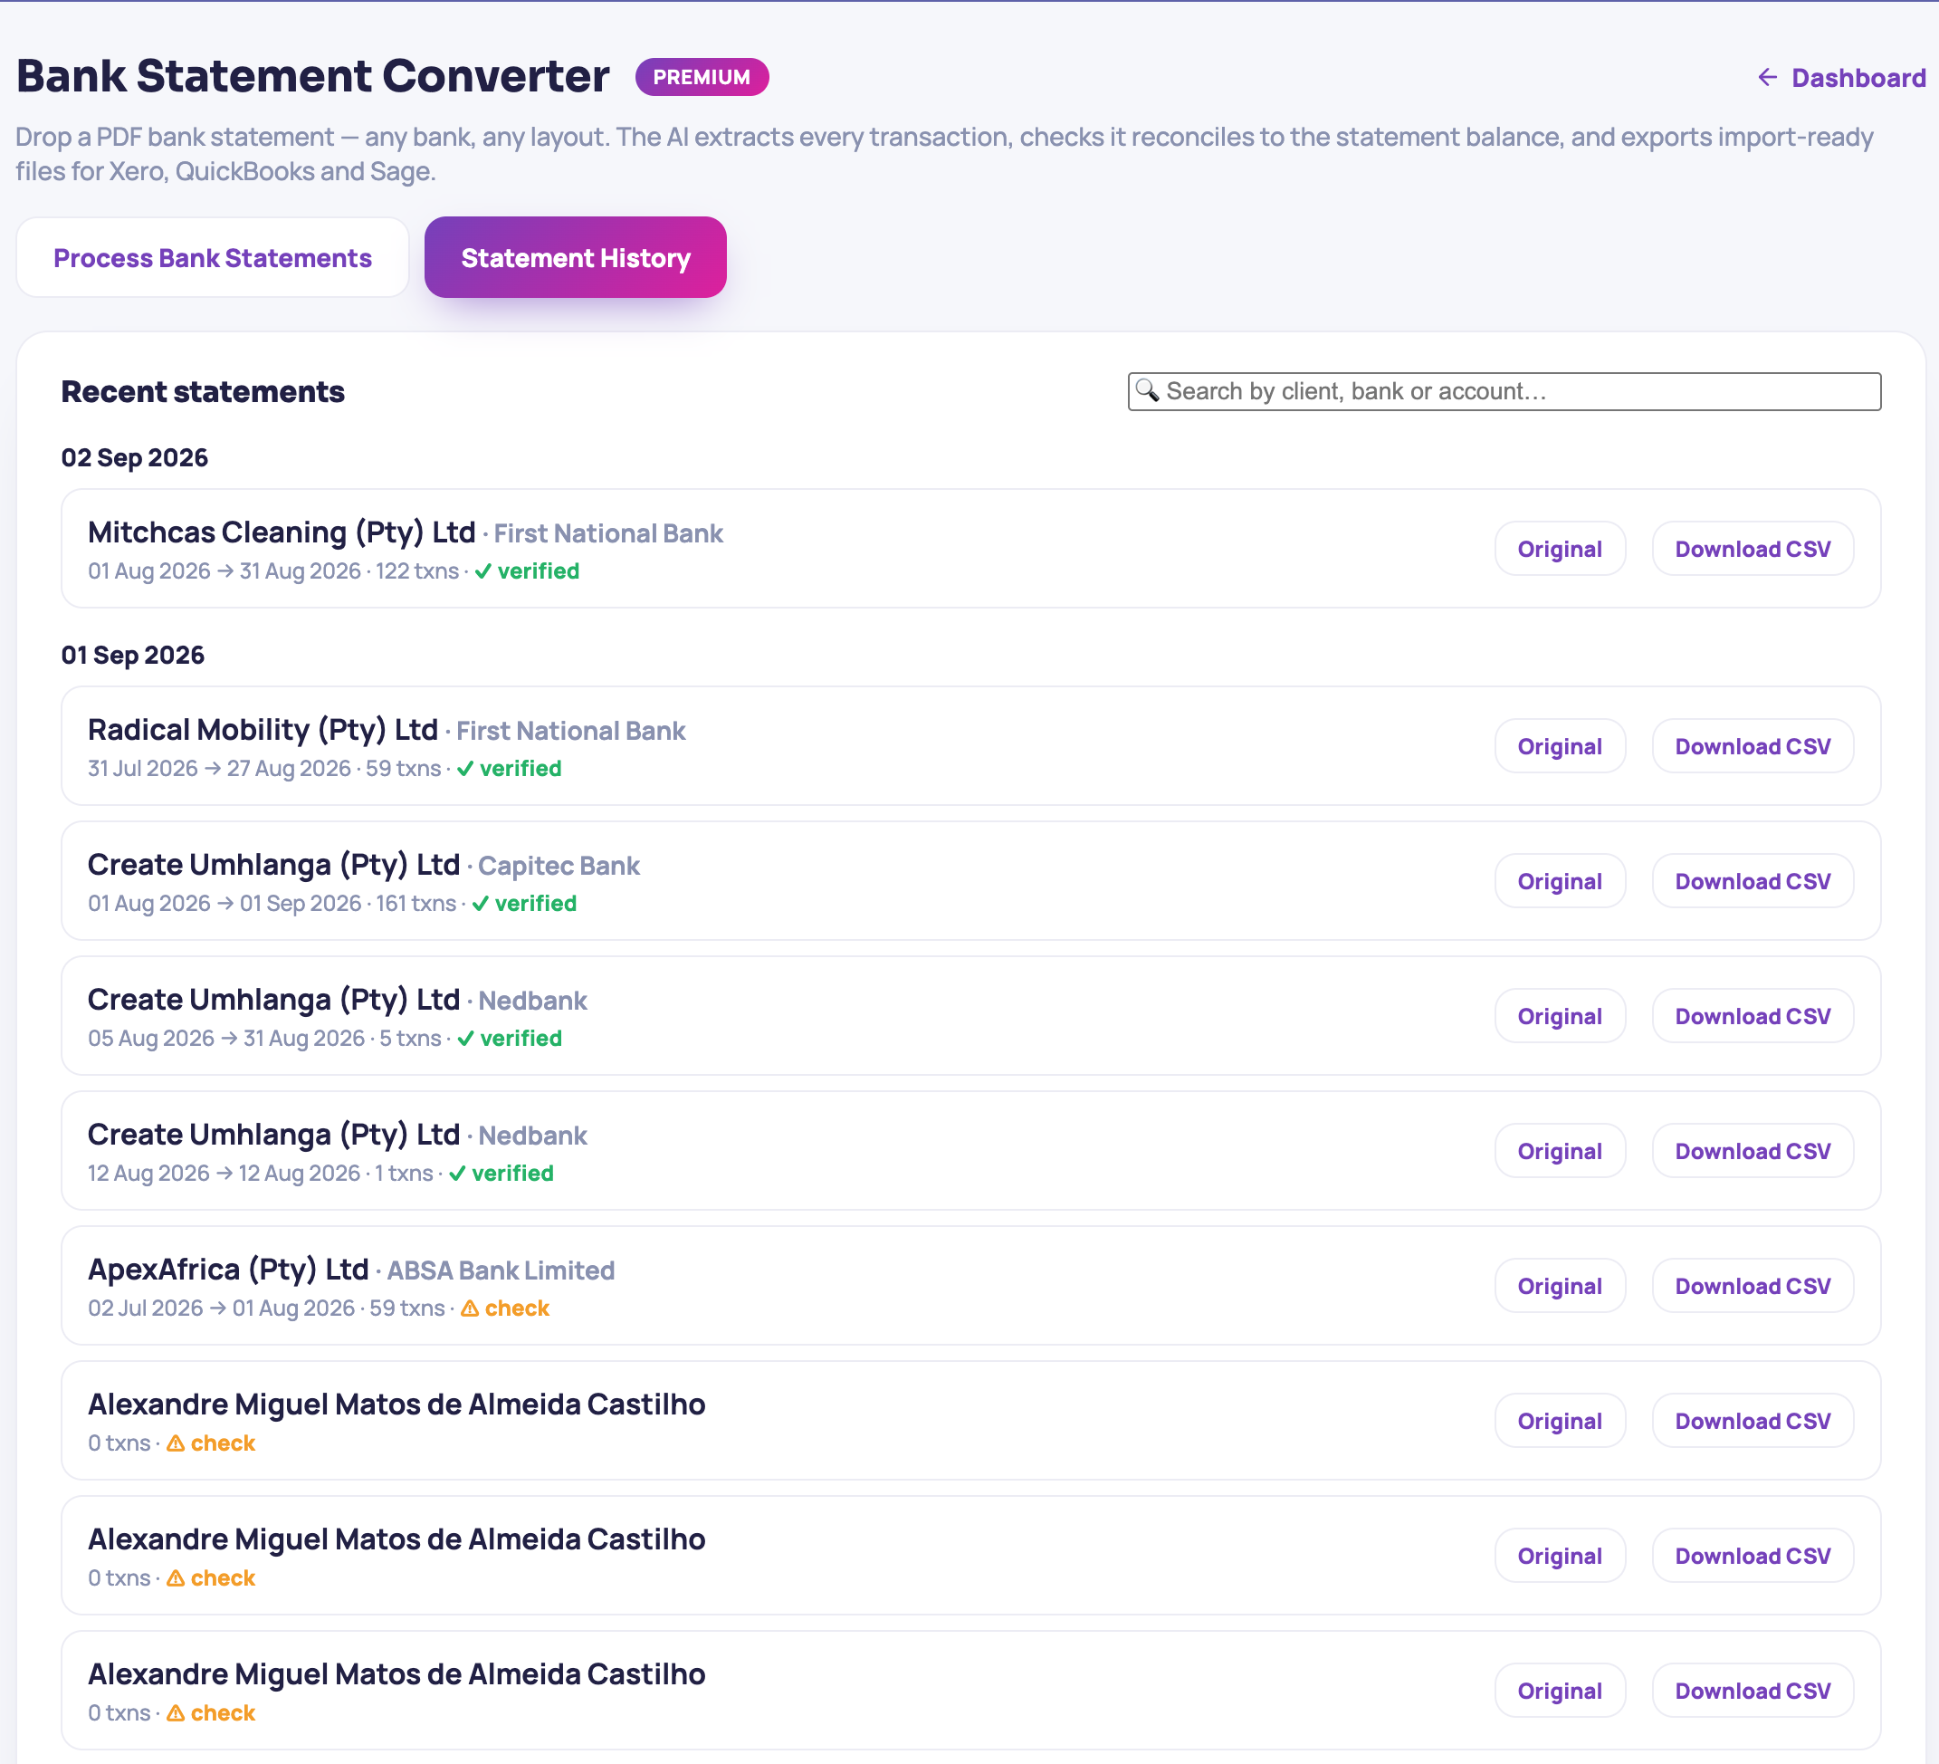This screenshot has width=1939, height=1764.
Task: Download CSV for Nedbank 5 txns statement
Action: [1753, 1016]
